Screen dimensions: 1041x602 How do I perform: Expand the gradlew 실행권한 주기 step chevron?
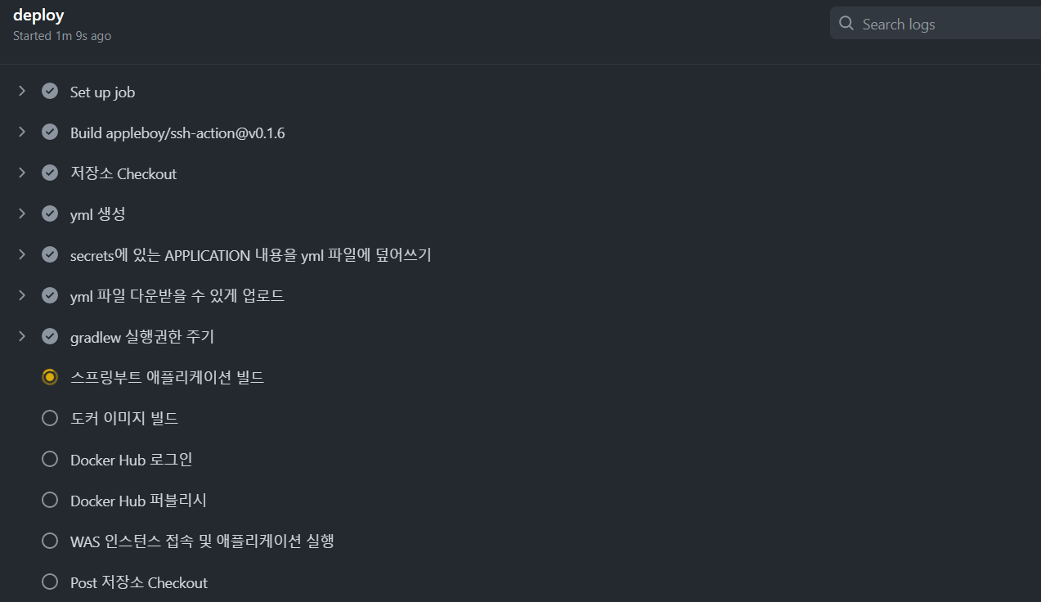pos(22,336)
